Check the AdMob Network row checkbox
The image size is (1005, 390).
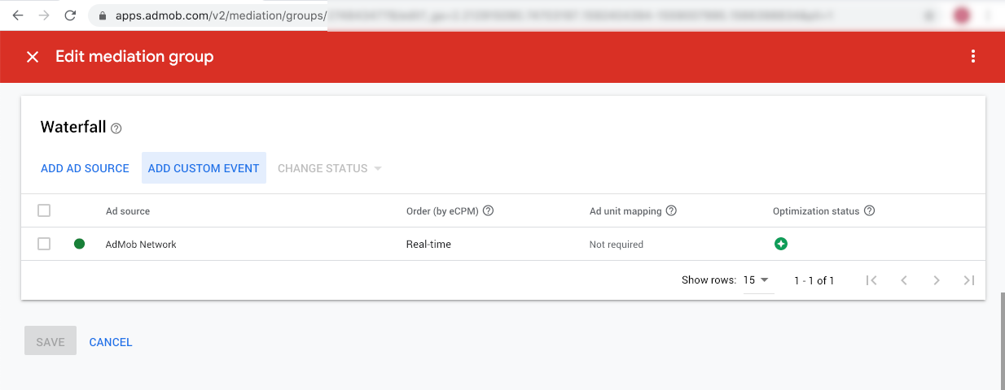(x=44, y=244)
